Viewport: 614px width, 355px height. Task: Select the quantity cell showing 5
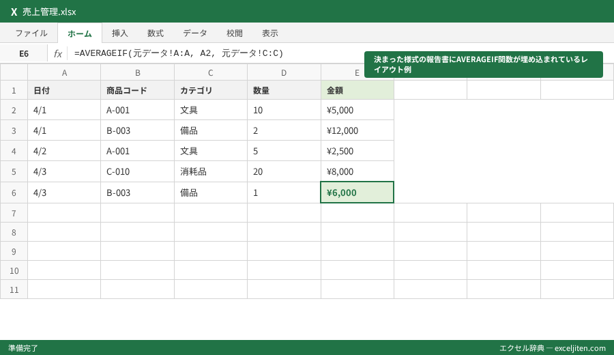284,150
